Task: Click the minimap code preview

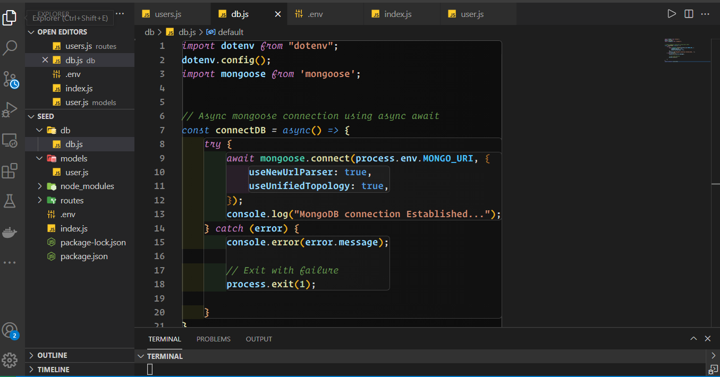Action: (x=685, y=50)
